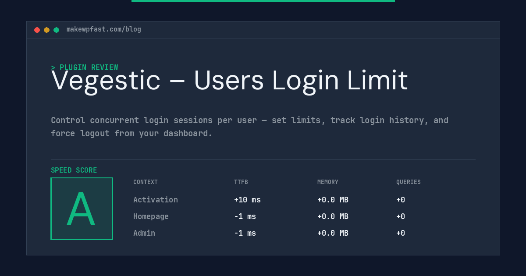526x276 pixels.
Task: Click the Admin +0 queries value
Action: tap(401, 233)
